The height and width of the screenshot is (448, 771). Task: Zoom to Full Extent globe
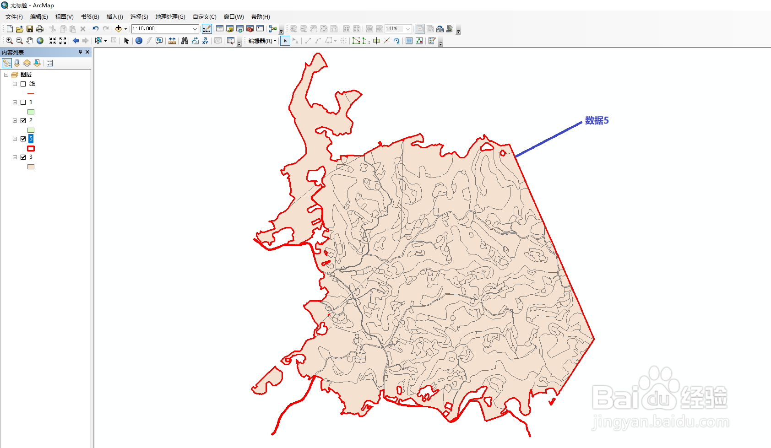tap(40, 41)
